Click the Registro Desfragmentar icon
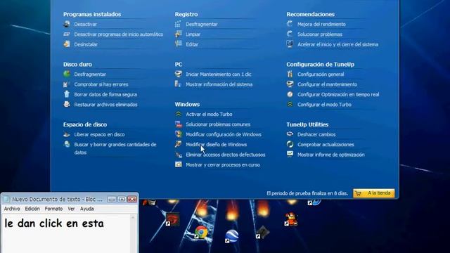 tap(178, 24)
